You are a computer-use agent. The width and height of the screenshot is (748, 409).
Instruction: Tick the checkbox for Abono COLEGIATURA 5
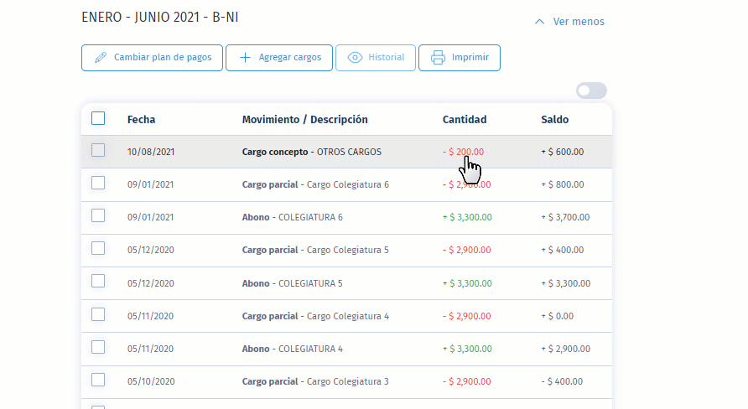98,282
